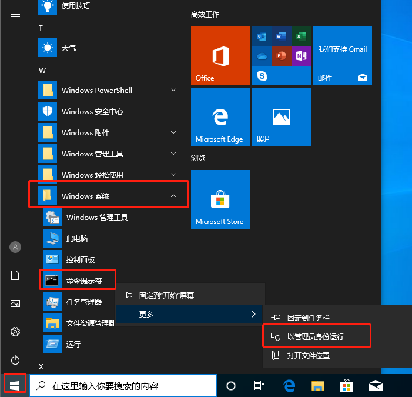Launch Microsoft Edge tile
Viewport: 412px width, 397px height.
point(220,117)
